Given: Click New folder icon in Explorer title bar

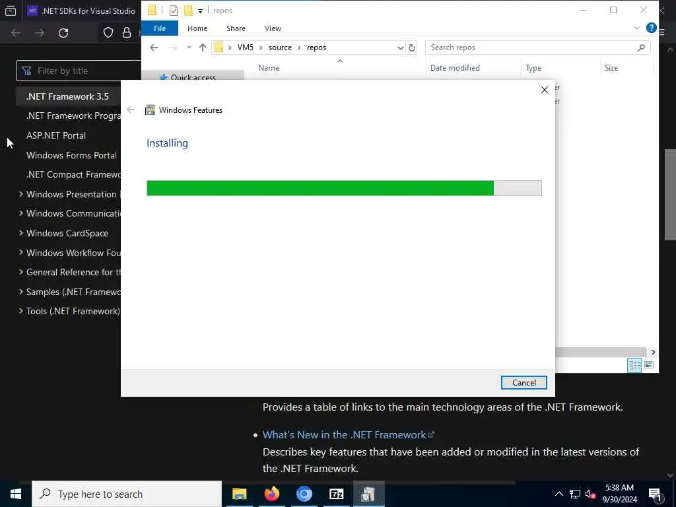Looking at the screenshot, I should coord(188,11).
